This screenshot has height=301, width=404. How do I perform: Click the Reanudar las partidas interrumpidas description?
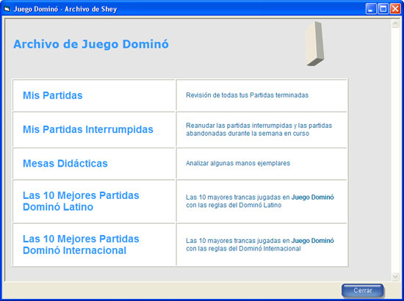click(x=259, y=129)
